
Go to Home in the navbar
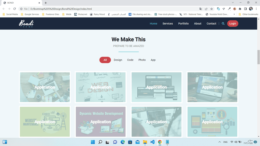[154, 24]
